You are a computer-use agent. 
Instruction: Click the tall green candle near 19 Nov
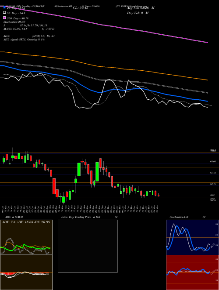[x=79, y=169]
